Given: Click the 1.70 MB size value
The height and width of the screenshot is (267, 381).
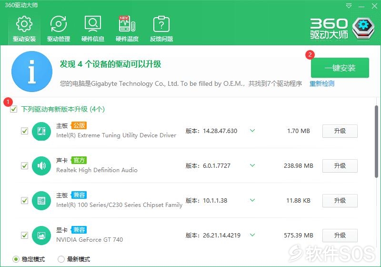Looking at the screenshot, I should coord(299,131).
